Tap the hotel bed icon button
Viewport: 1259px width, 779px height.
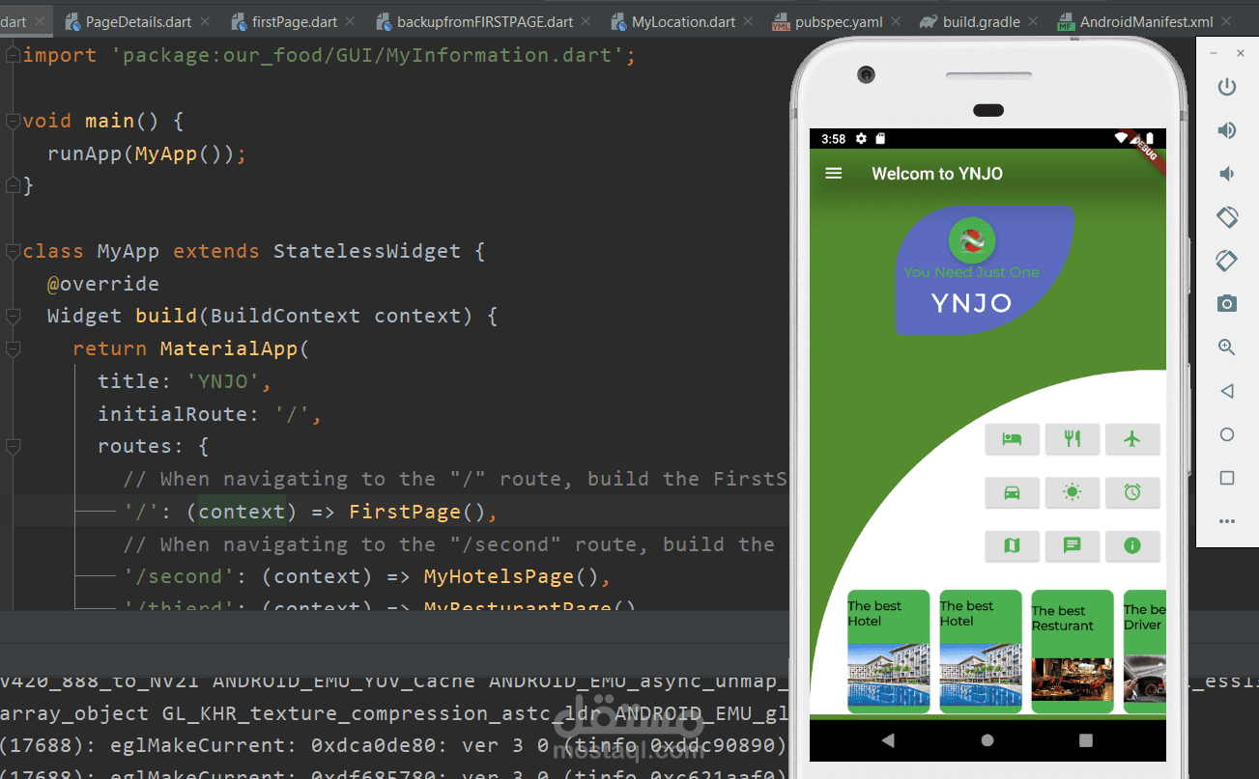(x=1012, y=439)
